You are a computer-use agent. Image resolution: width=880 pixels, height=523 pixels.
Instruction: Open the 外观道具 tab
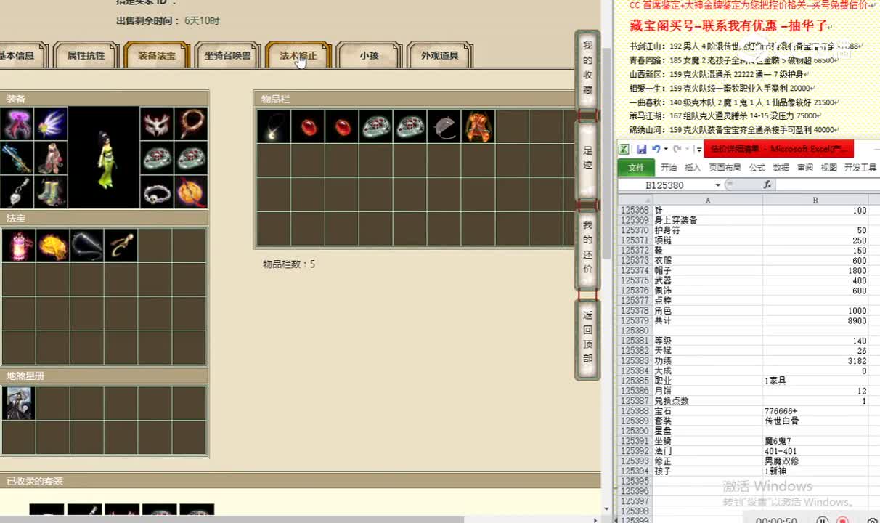pos(439,55)
